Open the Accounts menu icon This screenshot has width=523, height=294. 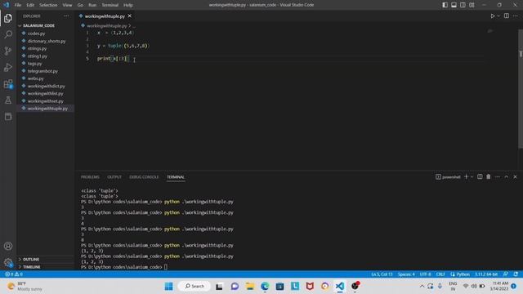8,246
